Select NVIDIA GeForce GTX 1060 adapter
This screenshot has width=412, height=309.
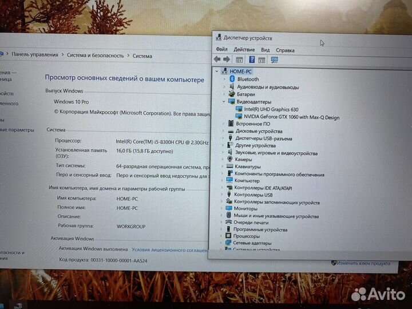coord(291,117)
